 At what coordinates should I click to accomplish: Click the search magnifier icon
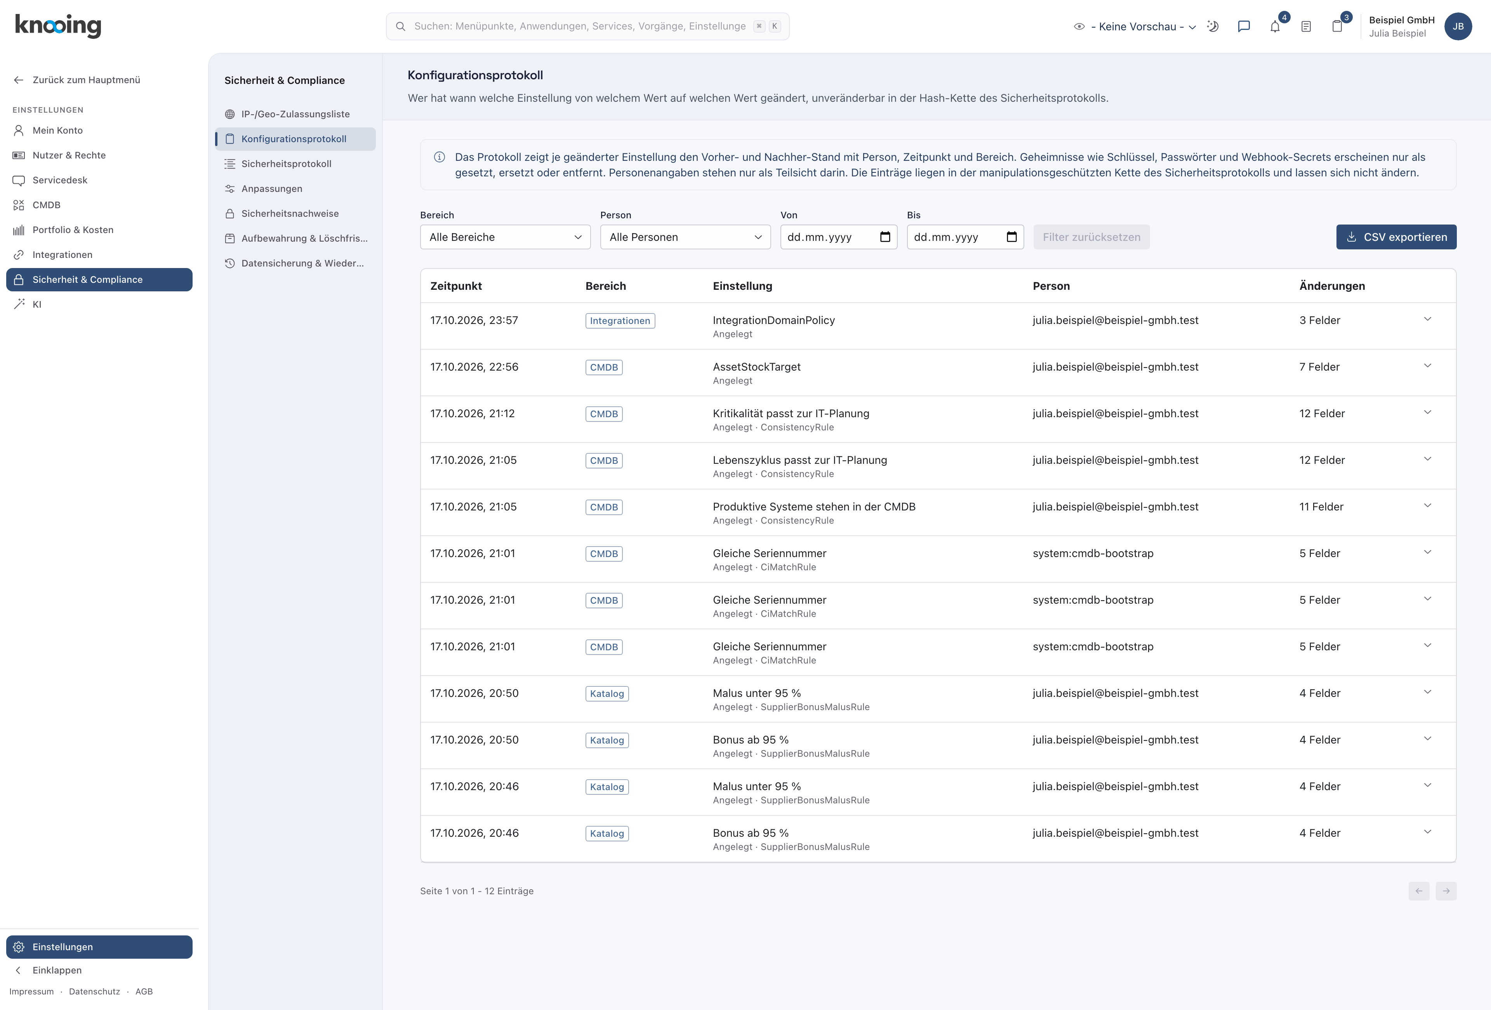[x=400, y=26]
